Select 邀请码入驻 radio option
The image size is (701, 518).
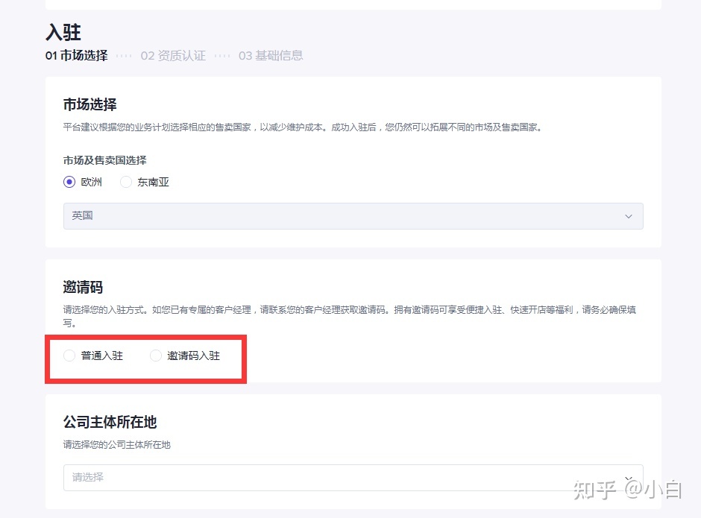156,356
